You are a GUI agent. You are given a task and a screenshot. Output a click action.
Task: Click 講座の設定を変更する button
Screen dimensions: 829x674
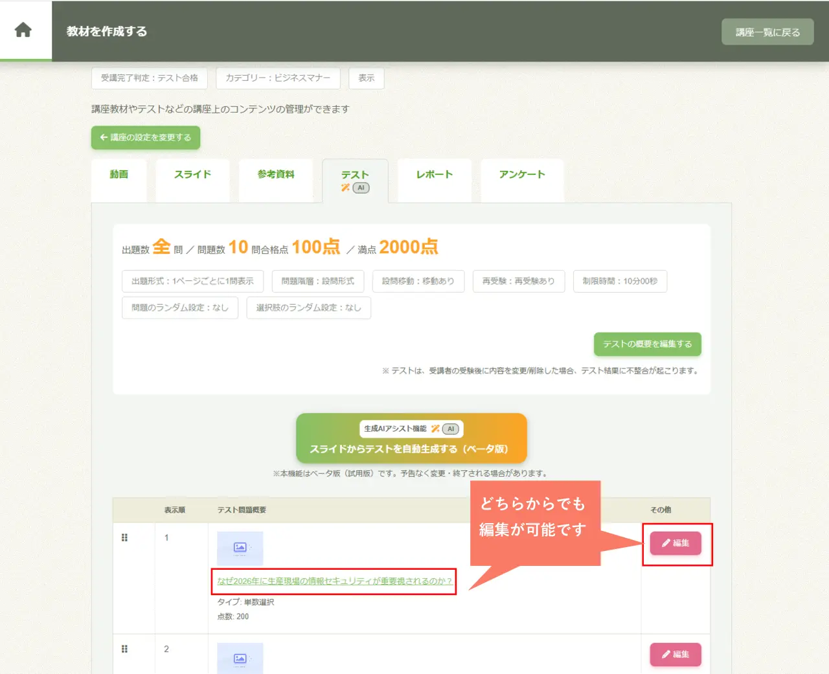(x=146, y=137)
